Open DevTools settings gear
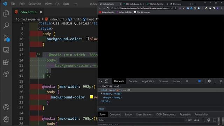224x126 pixels. click(209, 81)
